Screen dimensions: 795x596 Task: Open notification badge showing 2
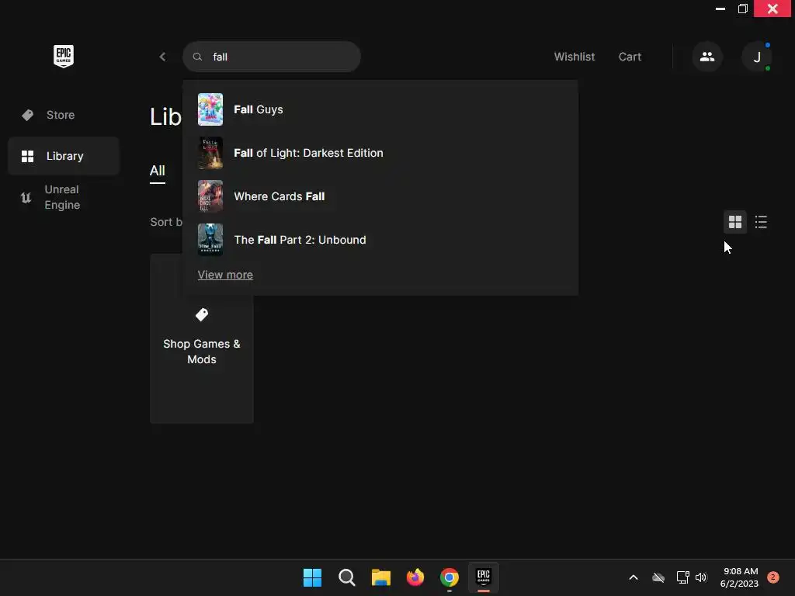click(x=772, y=577)
